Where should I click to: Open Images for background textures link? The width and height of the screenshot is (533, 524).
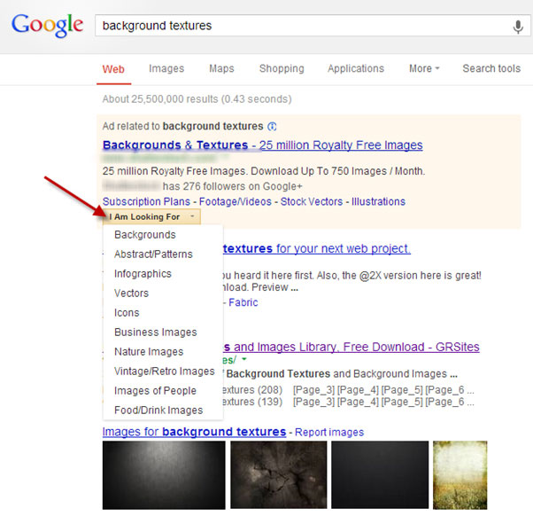pos(194,432)
